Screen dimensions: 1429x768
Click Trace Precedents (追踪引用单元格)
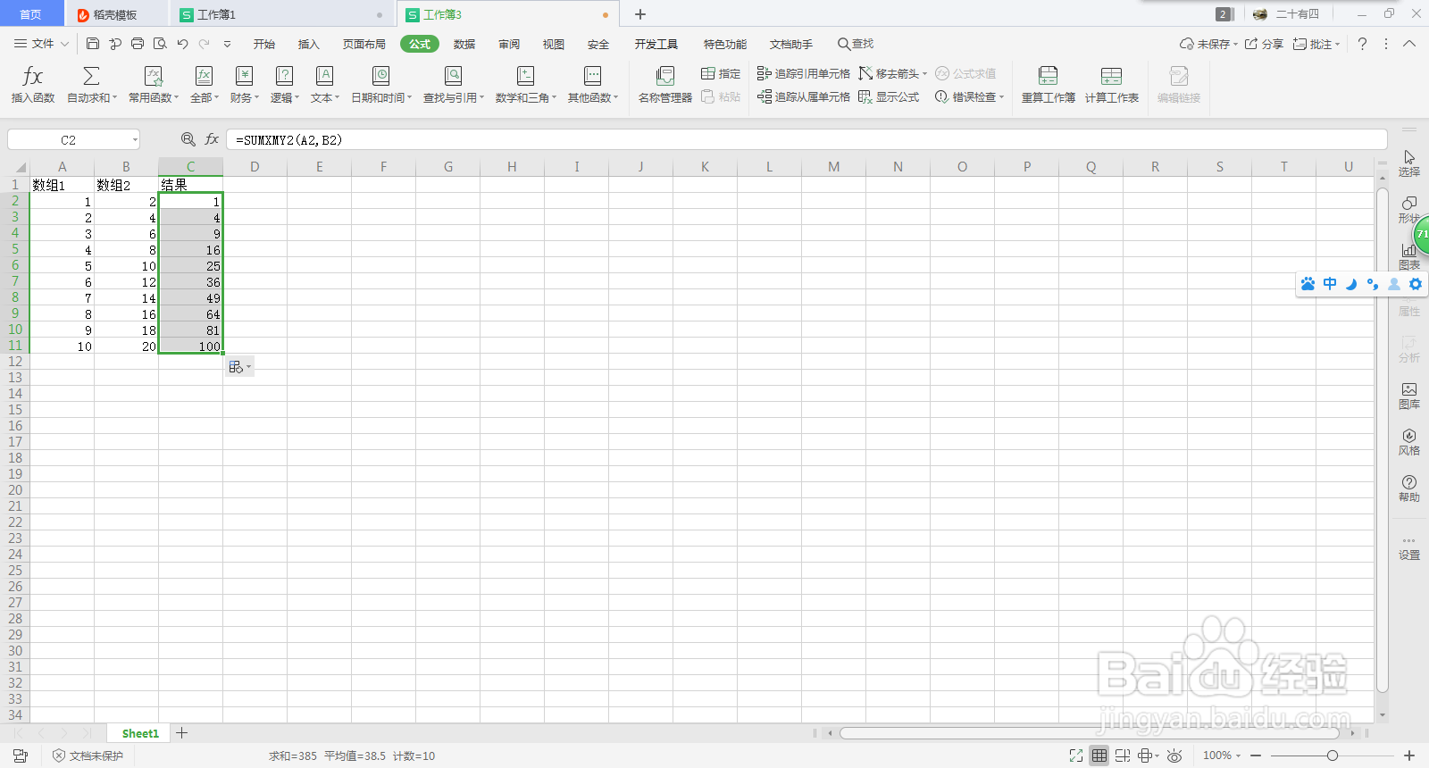[803, 73]
